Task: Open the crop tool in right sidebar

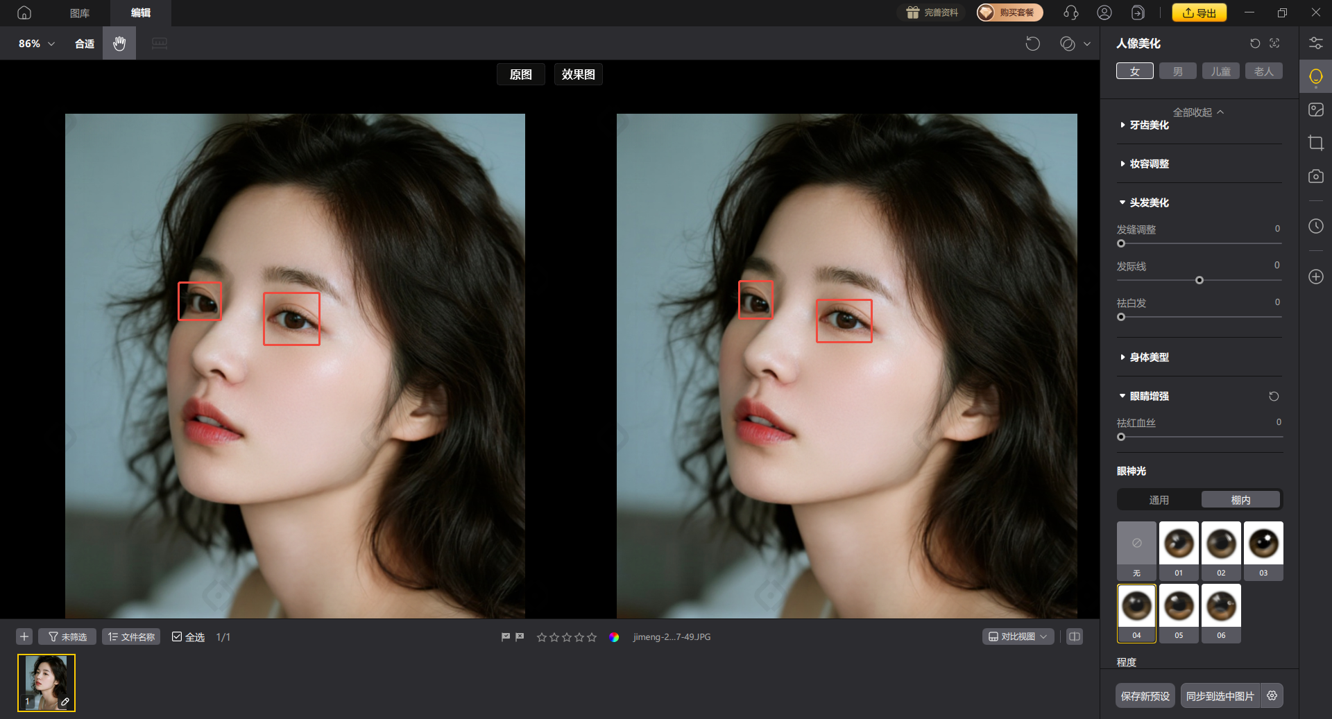Action: [1315, 144]
